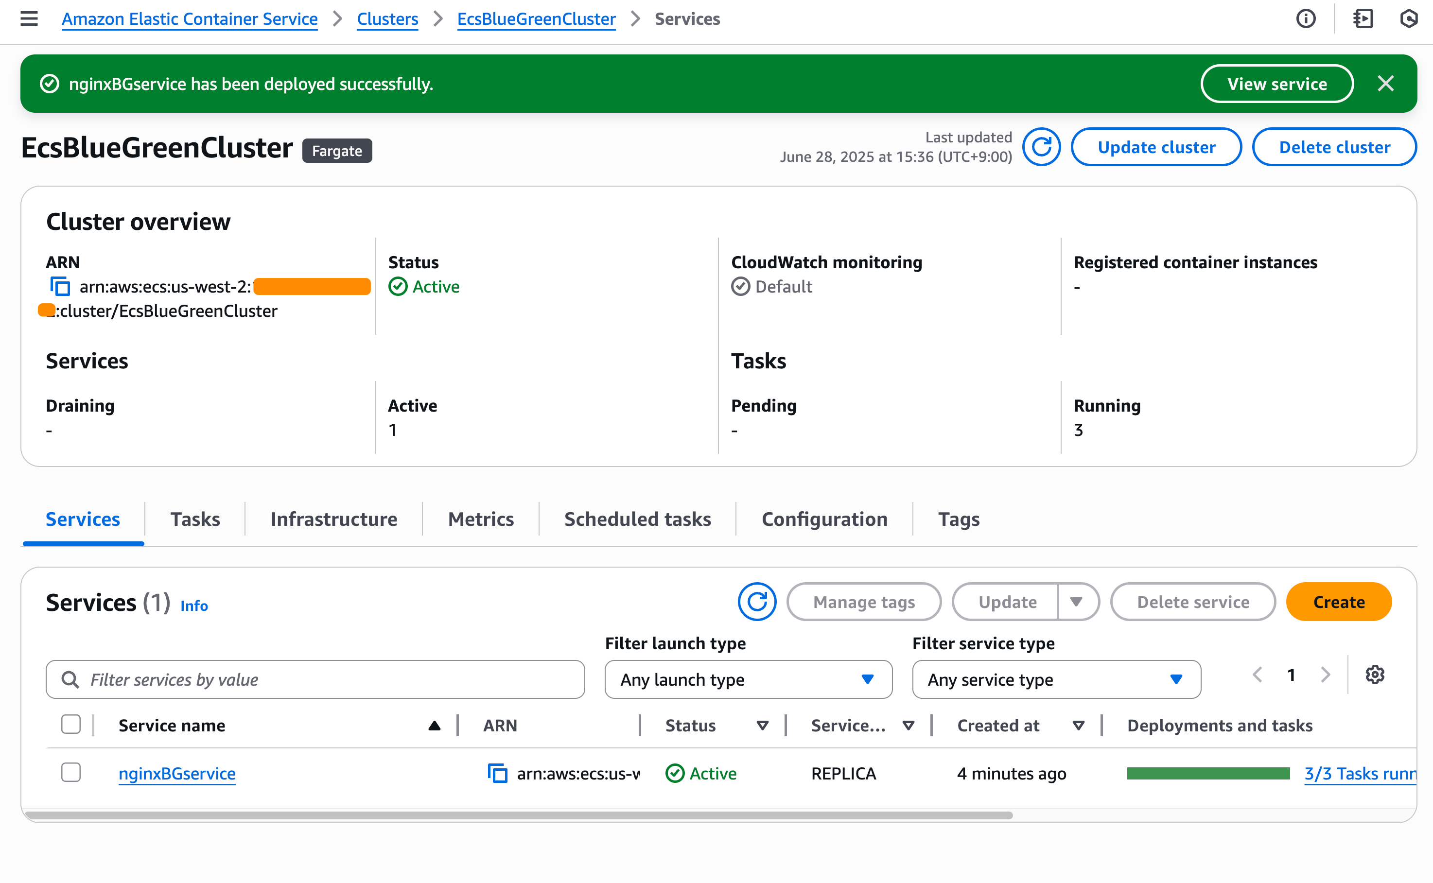
Task: Select all services with header checkbox
Action: [70, 725]
